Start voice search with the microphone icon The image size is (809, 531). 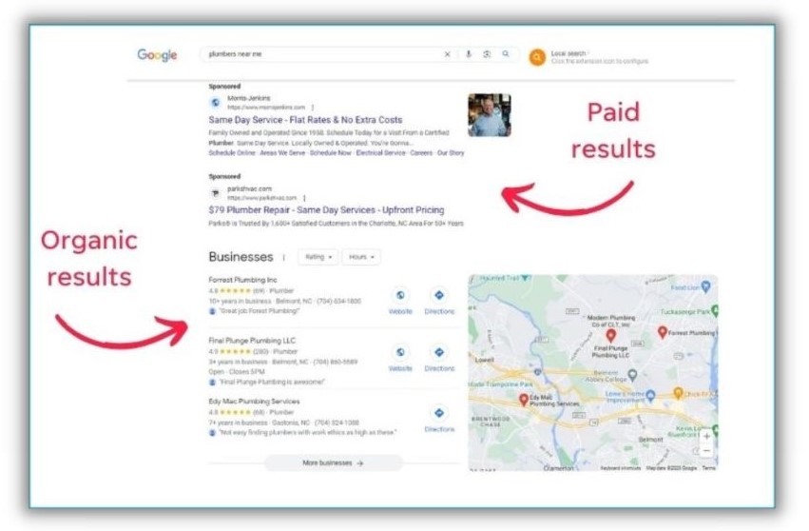(x=469, y=55)
